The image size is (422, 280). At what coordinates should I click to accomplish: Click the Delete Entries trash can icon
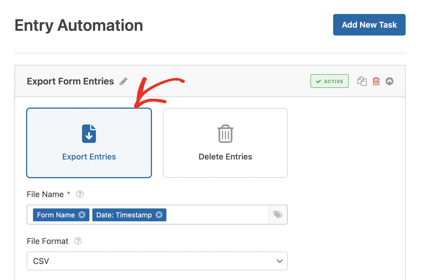(x=225, y=134)
